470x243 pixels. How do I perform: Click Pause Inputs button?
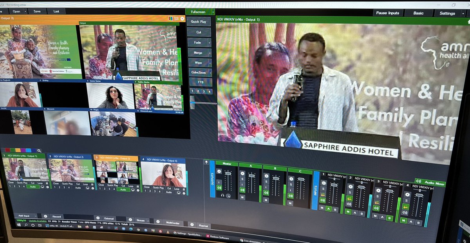click(388, 13)
